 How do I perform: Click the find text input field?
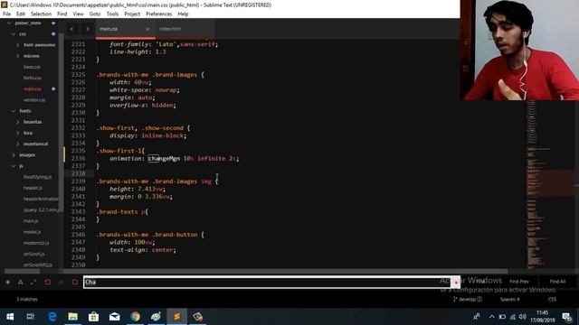click(x=267, y=283)
